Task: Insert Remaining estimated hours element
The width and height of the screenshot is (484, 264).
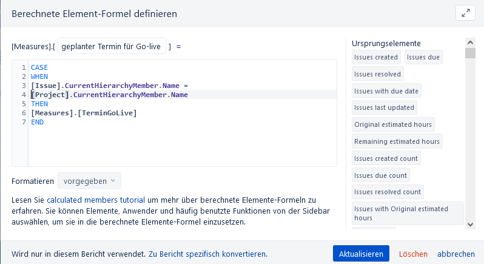Action: tap(397, 141)
